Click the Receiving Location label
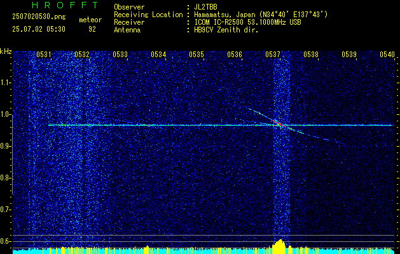Viewport: 400px width, 254px height. (x=148, y=15)
